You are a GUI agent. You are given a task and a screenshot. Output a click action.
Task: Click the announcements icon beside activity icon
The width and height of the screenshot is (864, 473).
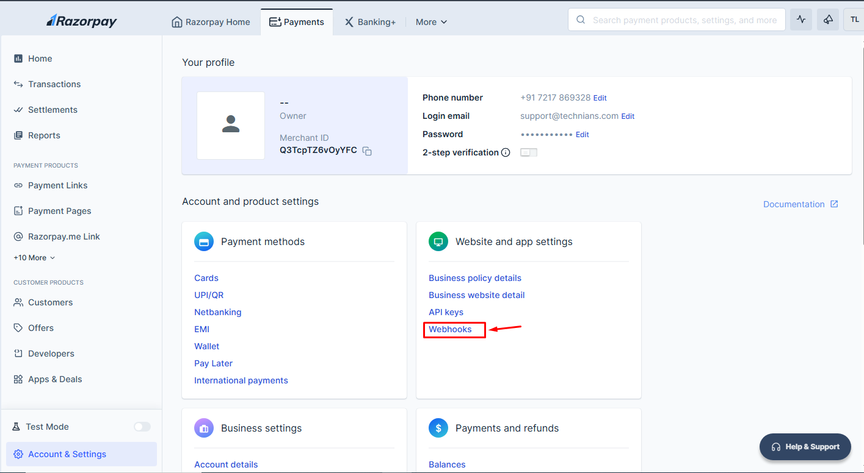(828, 20)
